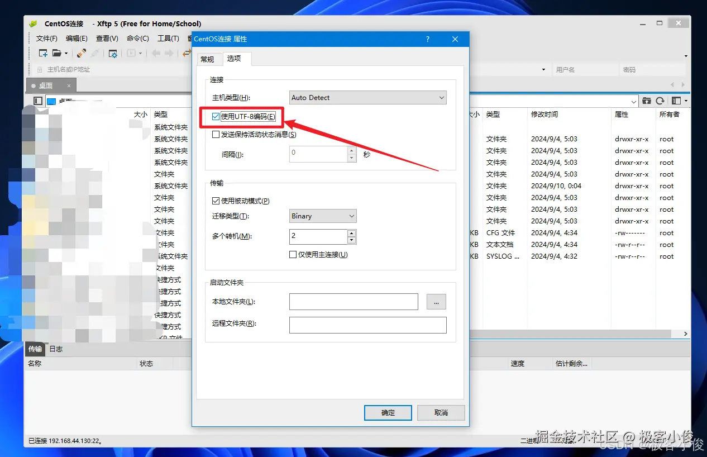Open the 查看(V) menu

coord(107,39)
